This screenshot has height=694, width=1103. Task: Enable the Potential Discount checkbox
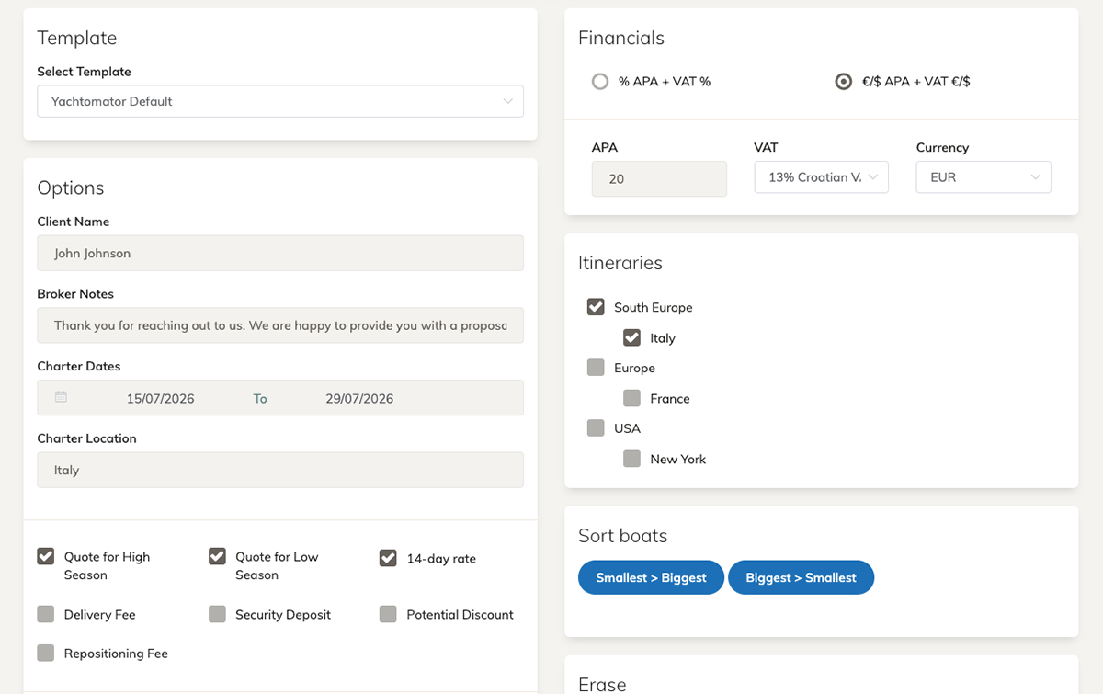click(388, 614)
